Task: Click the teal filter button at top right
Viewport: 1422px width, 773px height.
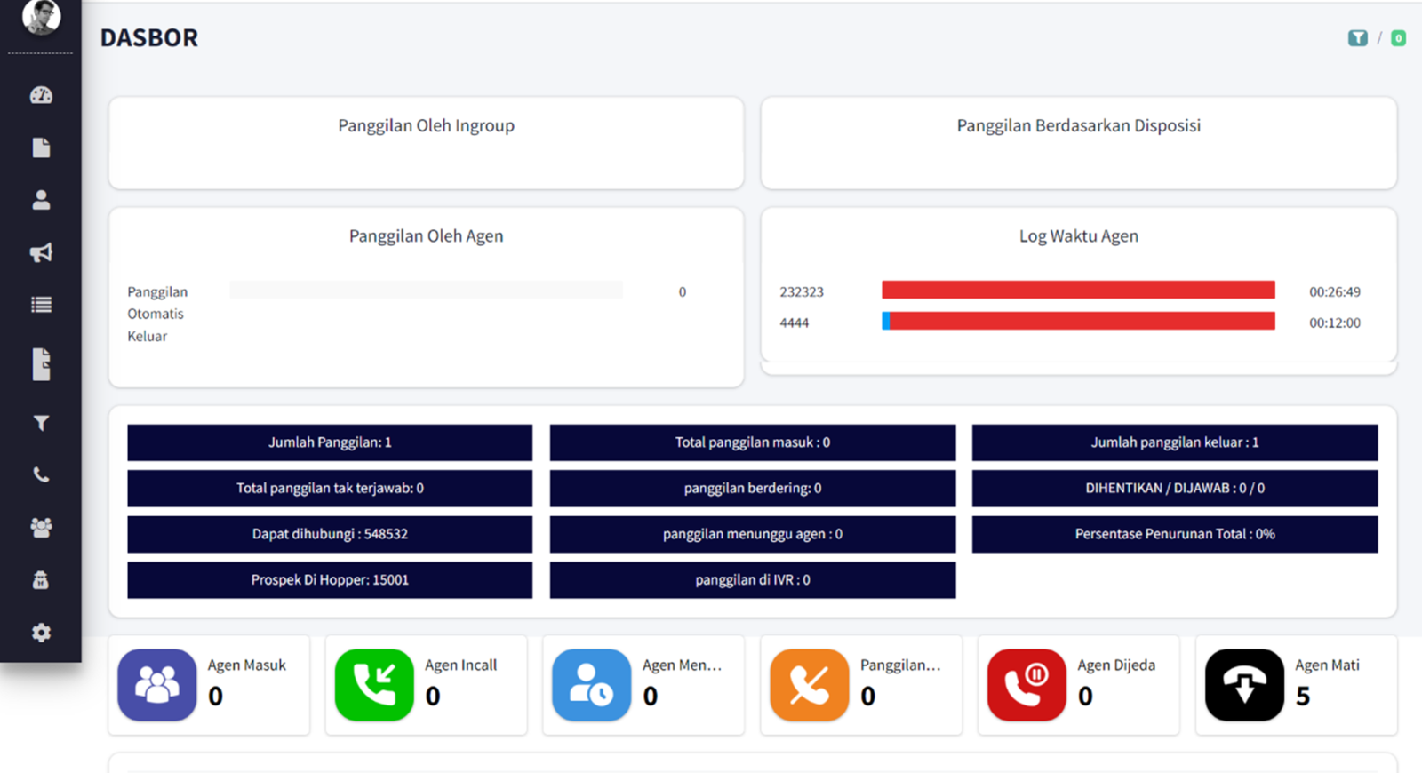Action: (x=1357, y=38)
